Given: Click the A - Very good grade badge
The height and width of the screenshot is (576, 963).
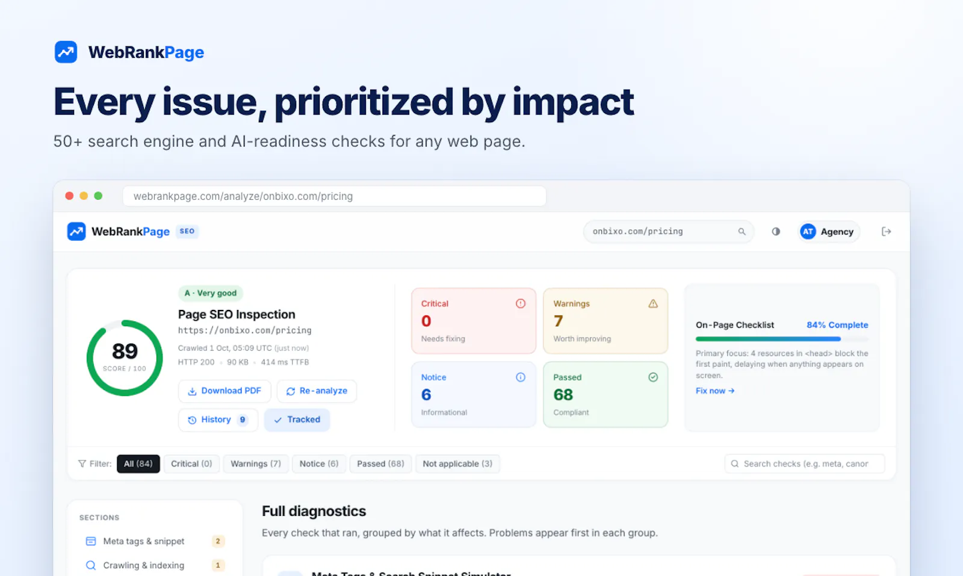Looking at the screenshot, I should [x=211, y=293].
